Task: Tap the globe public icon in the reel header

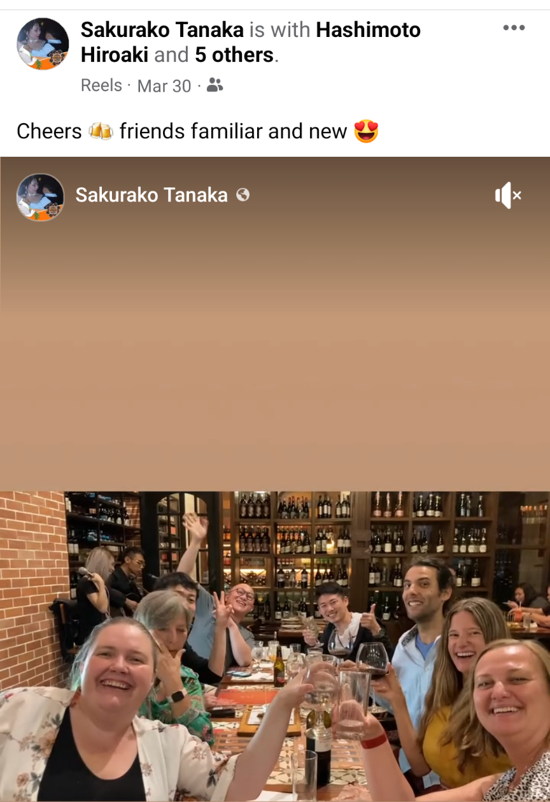Action: click(243, 195)
